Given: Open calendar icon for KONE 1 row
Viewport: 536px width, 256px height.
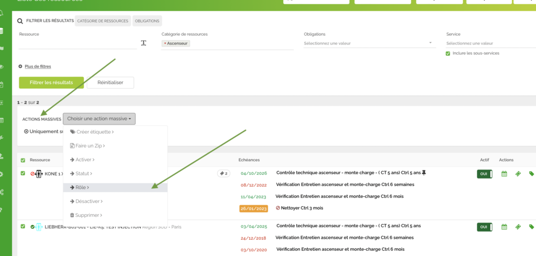Looking at the screenshot, I should 505,174.
